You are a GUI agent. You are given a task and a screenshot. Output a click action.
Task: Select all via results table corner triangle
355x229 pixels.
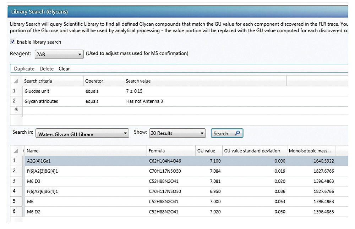16,151
